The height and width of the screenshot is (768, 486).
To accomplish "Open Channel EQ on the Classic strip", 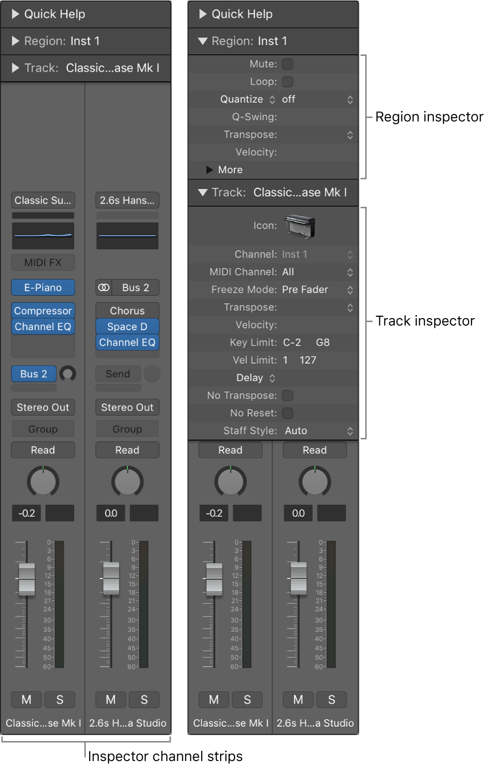I will (43, 327).
